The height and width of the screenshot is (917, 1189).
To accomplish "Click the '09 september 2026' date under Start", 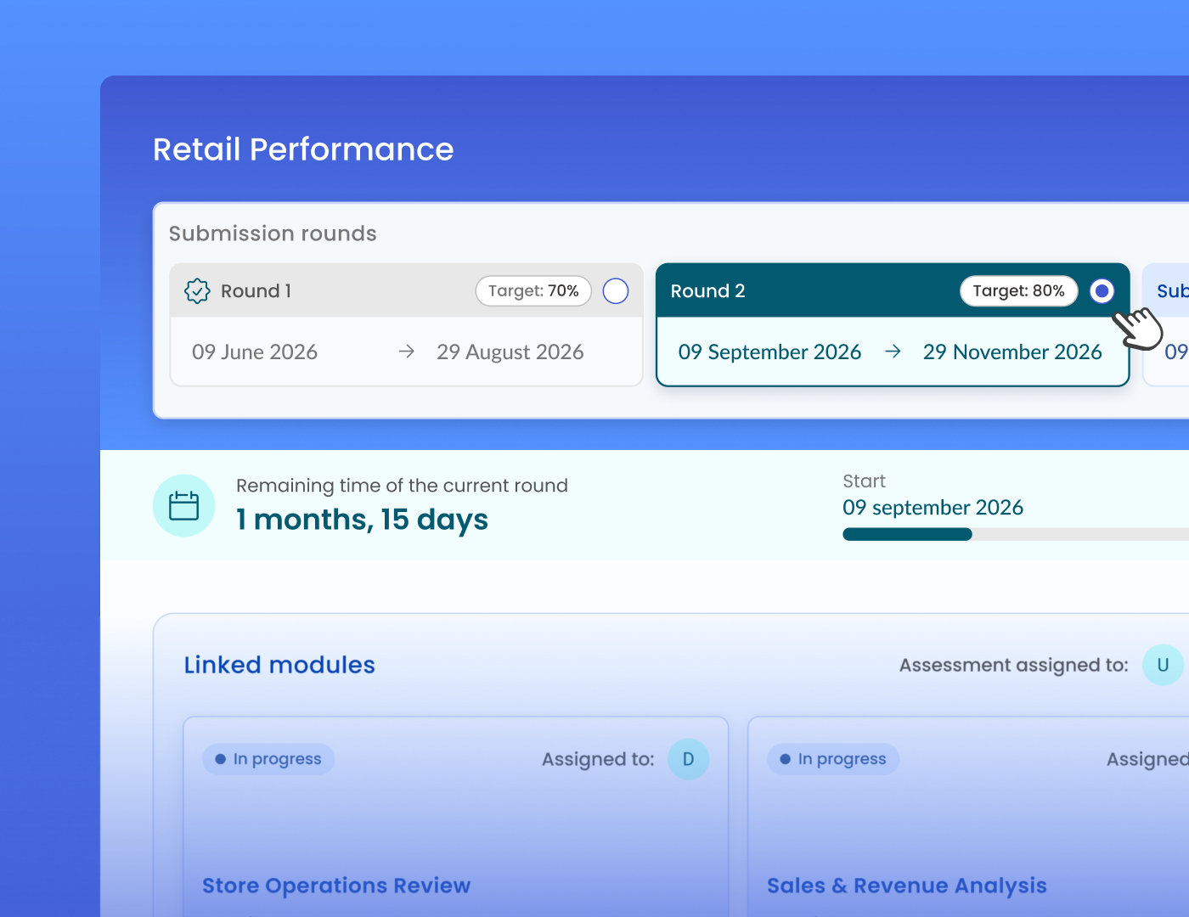I will point(933,508).
